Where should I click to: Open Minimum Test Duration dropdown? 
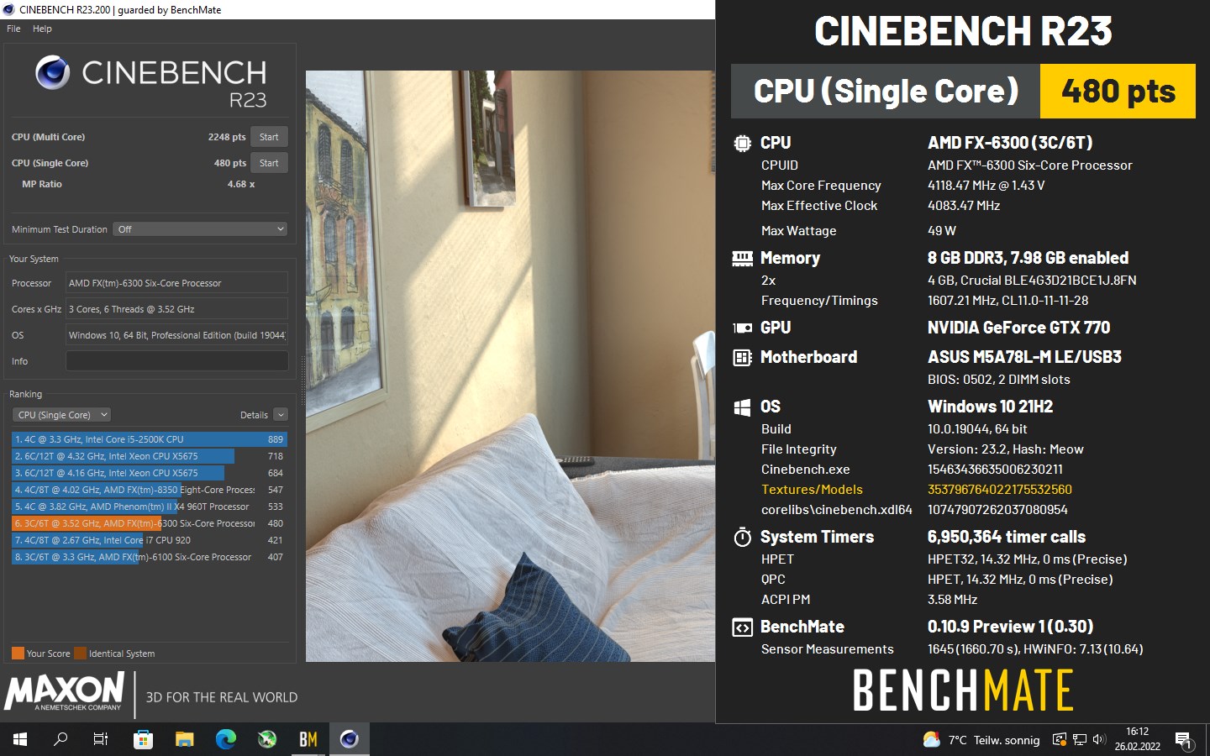click(200, 229)
